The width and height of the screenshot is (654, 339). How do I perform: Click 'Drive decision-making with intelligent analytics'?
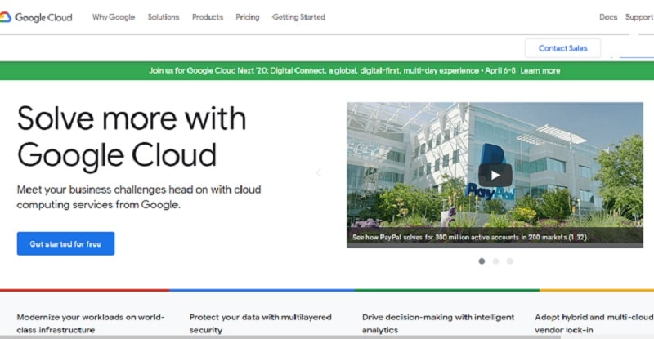click(x=438, y=323)
